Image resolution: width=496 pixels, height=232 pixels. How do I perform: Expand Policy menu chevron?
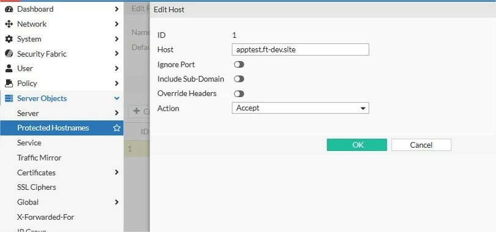tap(117, 83)
